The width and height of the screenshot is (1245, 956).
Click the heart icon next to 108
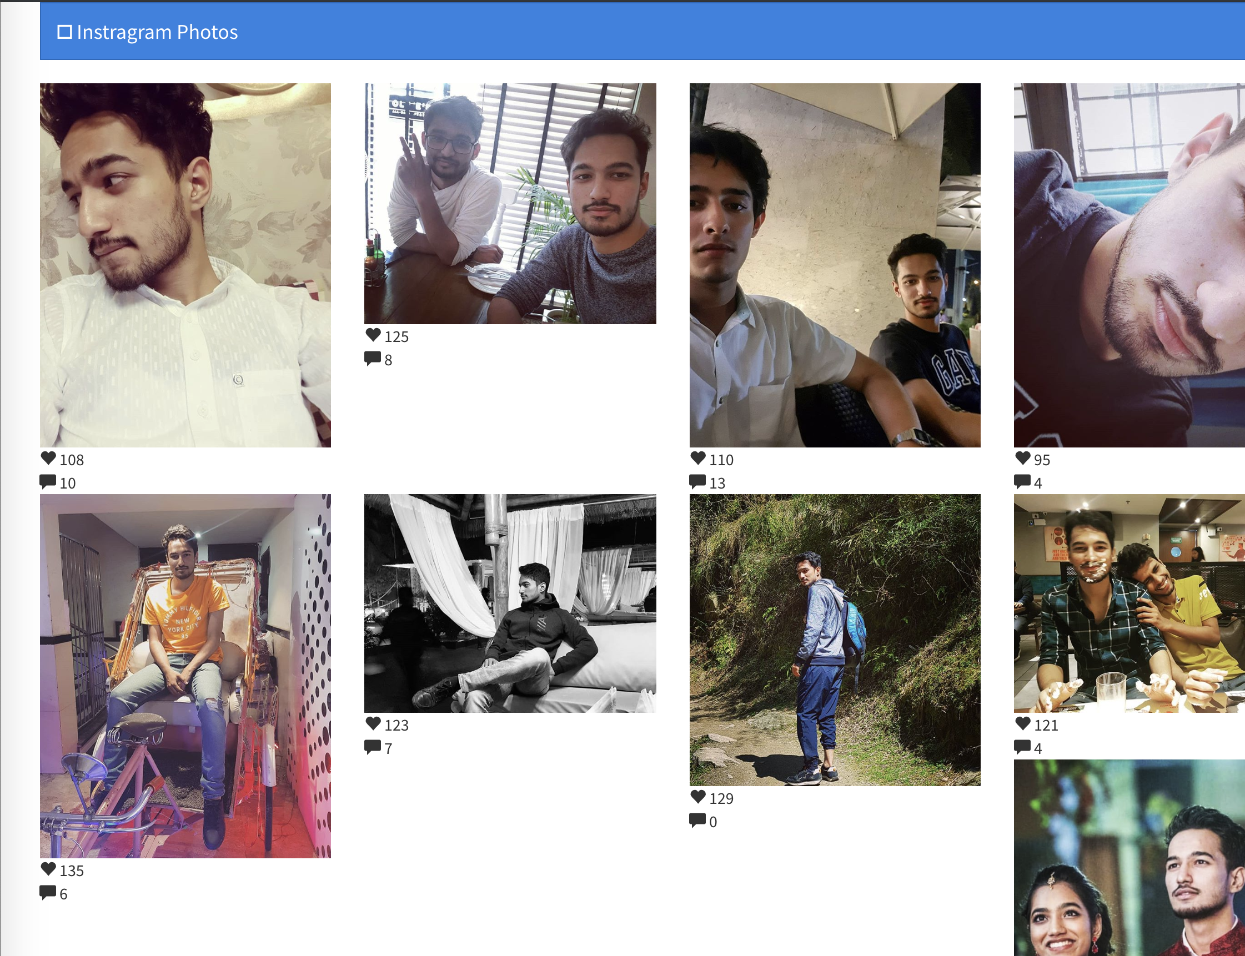[48, 458]
